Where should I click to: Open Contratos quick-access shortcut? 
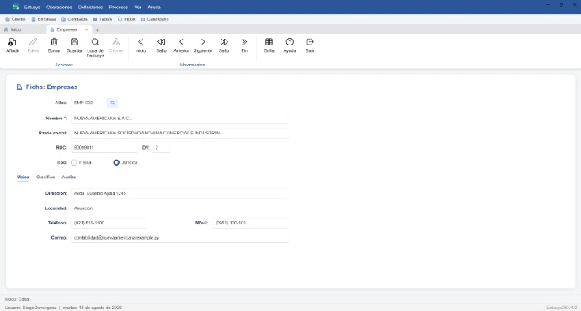74,19
